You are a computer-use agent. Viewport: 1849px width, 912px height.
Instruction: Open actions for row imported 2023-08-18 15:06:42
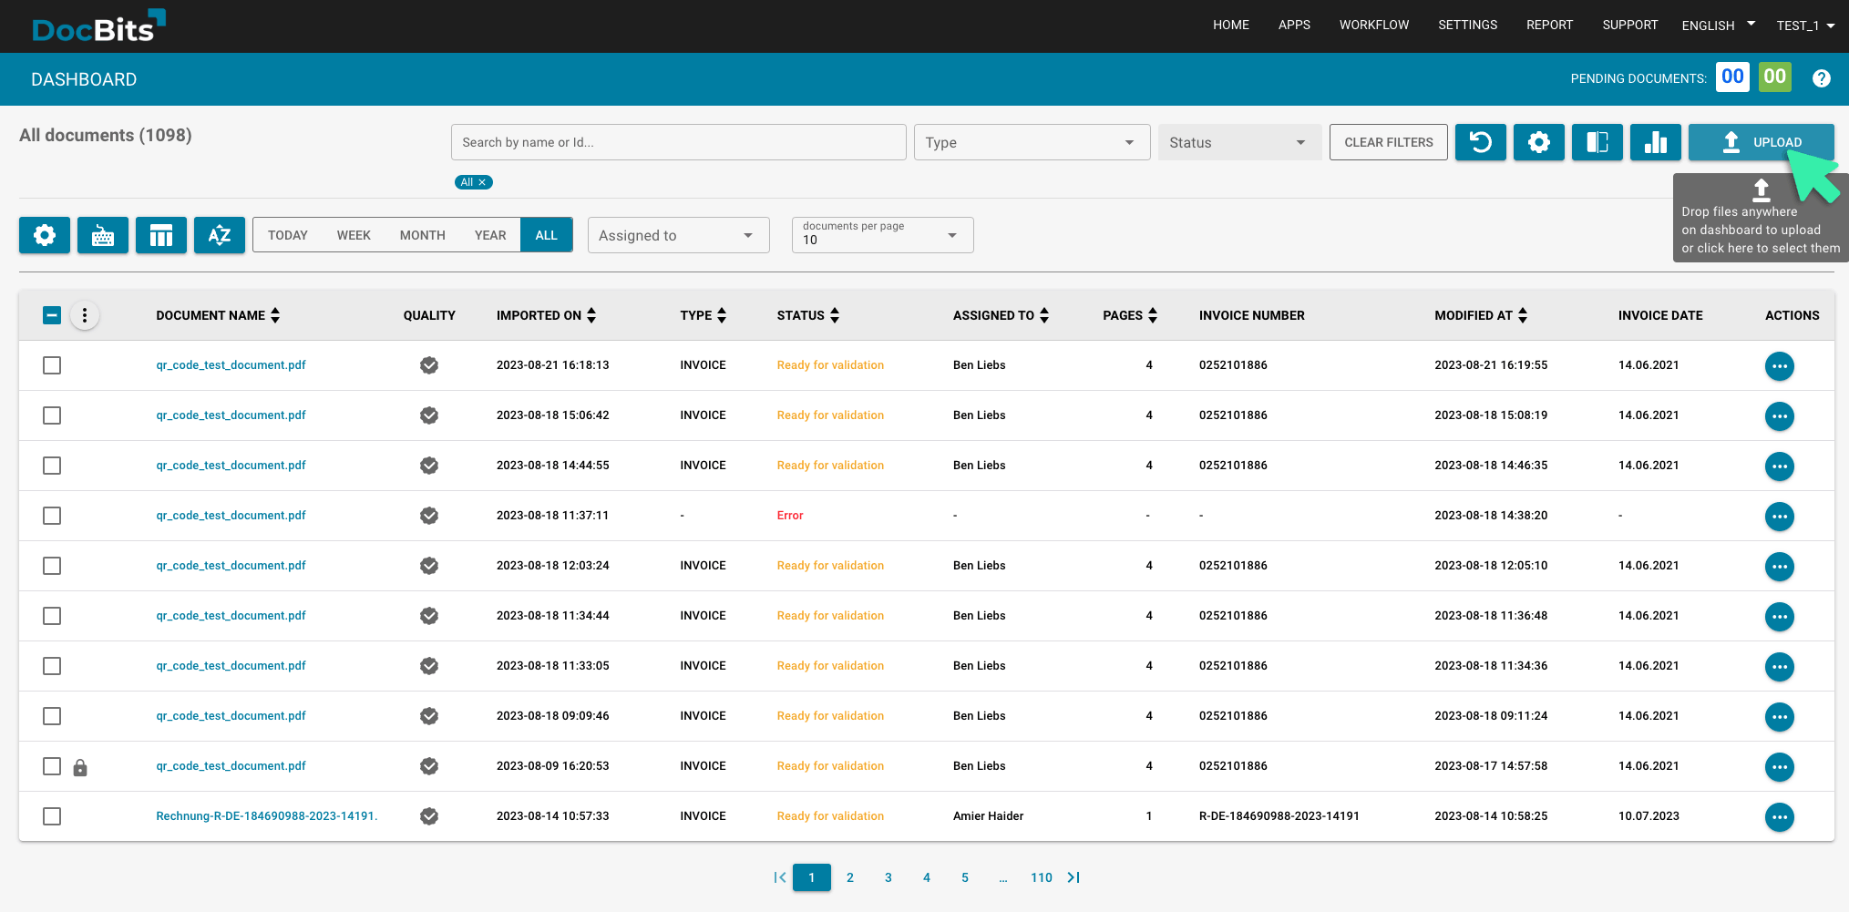[1779, 416]
